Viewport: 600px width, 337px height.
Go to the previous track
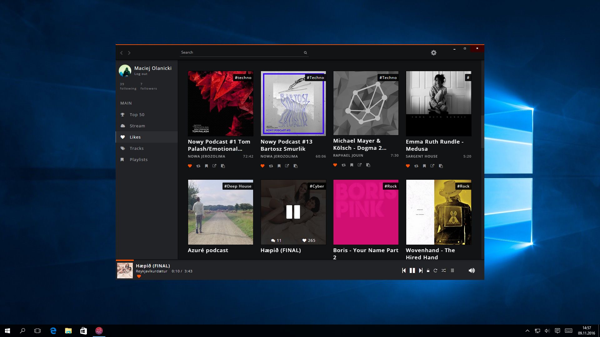point(404,271)
